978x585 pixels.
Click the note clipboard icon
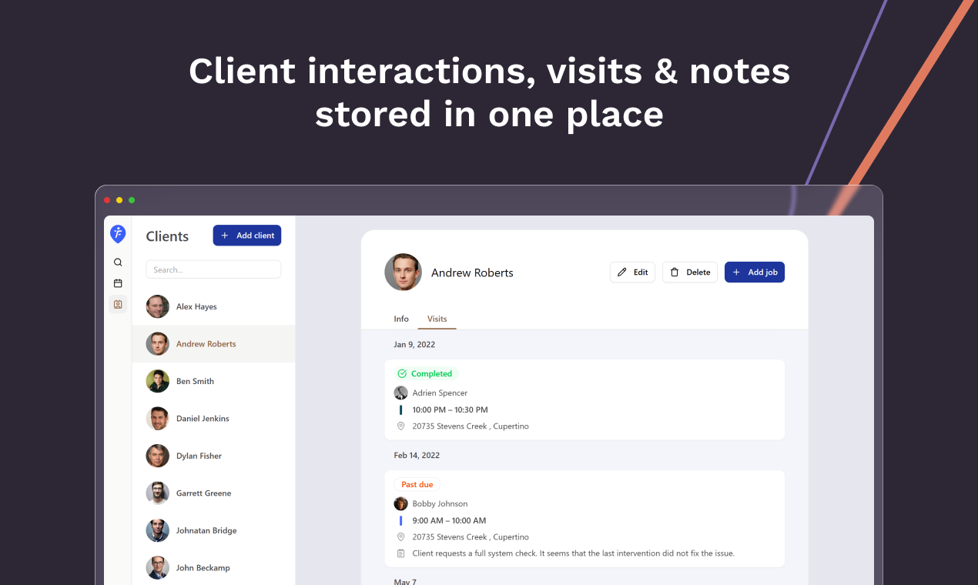pyautogui.click(x=400, y=553)
